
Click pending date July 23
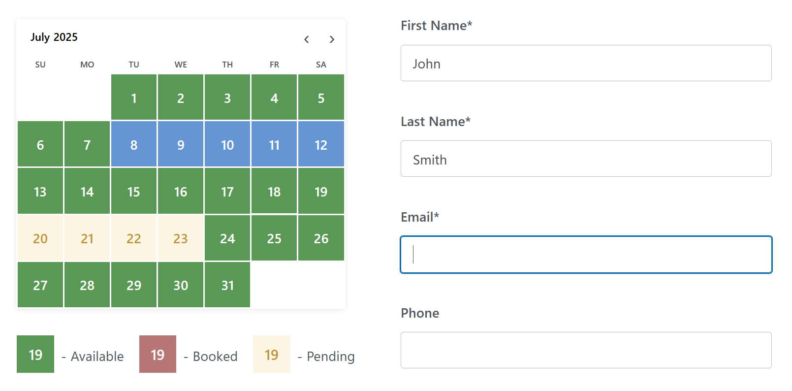tap(181, 238)
